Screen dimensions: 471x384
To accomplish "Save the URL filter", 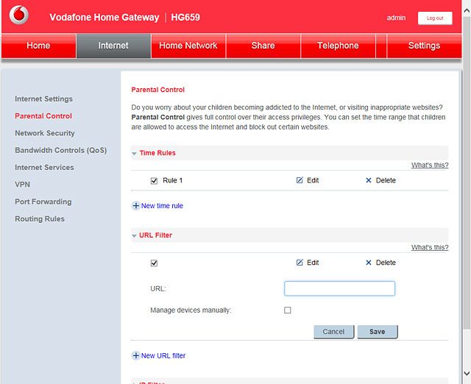I will [x=378, y=332].
